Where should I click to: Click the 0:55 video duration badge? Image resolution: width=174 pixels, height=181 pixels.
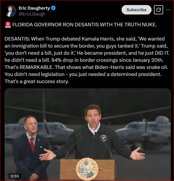[x=15, y=176]
